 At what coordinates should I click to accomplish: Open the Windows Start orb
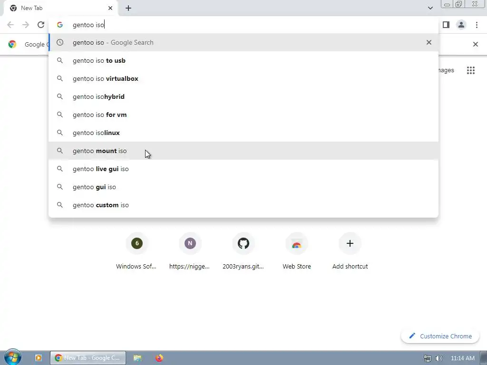click(x=12, y=357)
